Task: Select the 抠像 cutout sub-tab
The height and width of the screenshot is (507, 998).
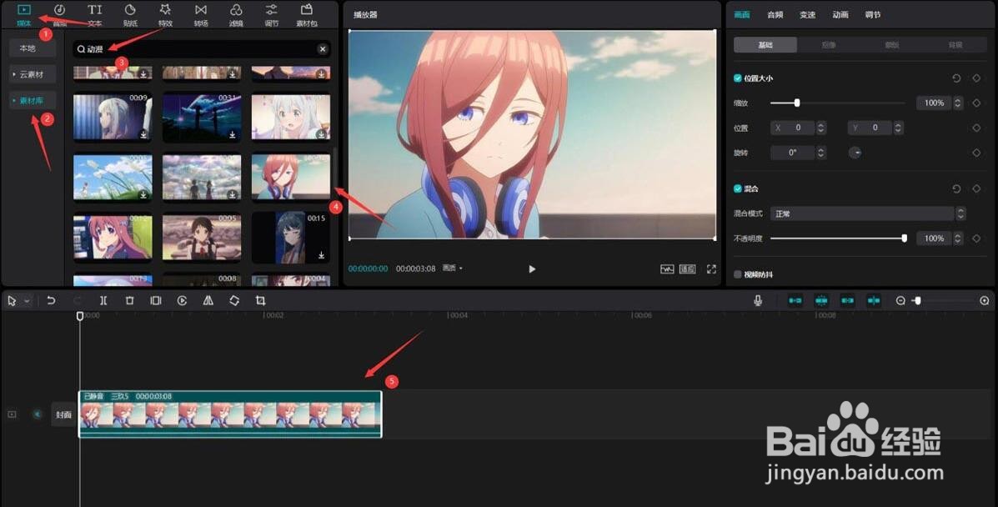Action: 829,44
